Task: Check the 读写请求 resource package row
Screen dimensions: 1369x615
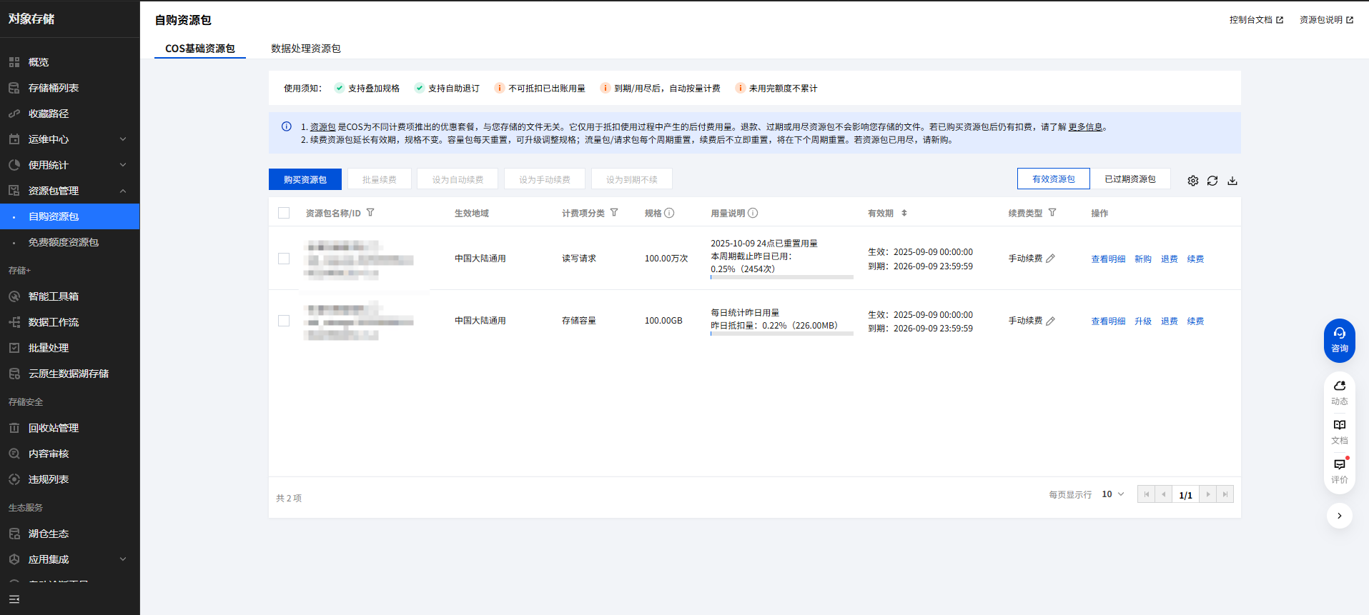Action: click(284, 259)
